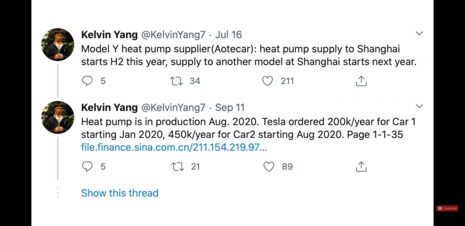Click Show this thread link
This screenshot has height=226, width=465.
pos(119,193)
